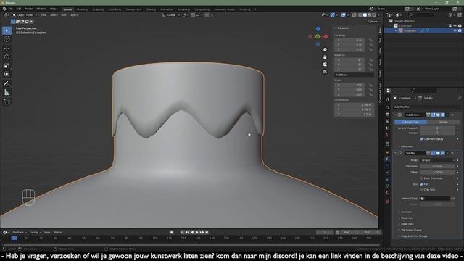Click the pan view hand icon

[325, 57]
